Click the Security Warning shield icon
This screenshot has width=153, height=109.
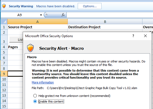(4, 6)
